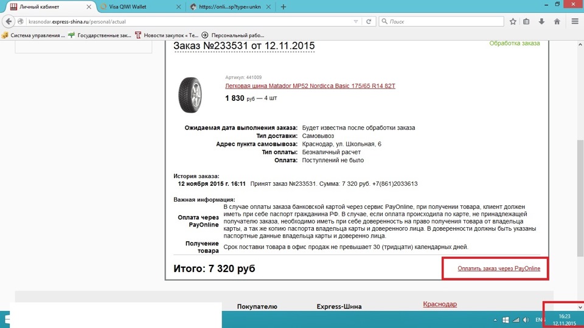The width and height of the screenshot is (584, 328).
Task: Click the Покупателю footer heading
Action: [x=257, y=306]
